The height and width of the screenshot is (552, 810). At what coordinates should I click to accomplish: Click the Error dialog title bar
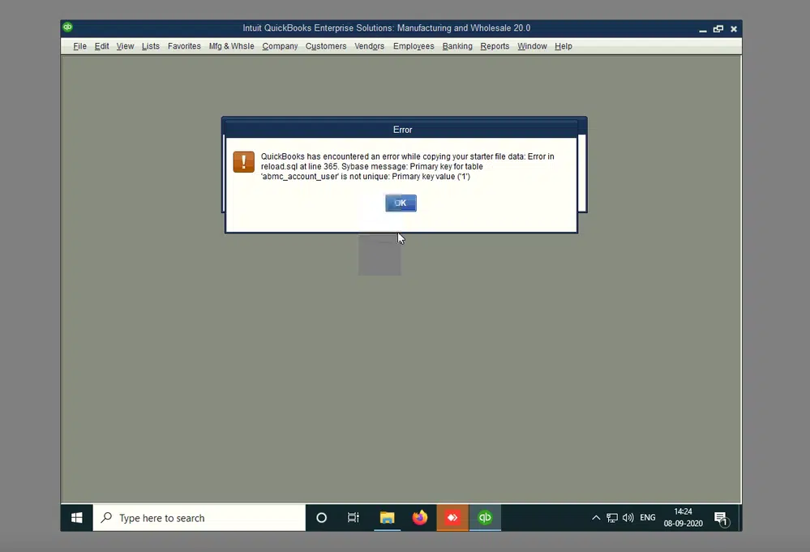point(401,130)
